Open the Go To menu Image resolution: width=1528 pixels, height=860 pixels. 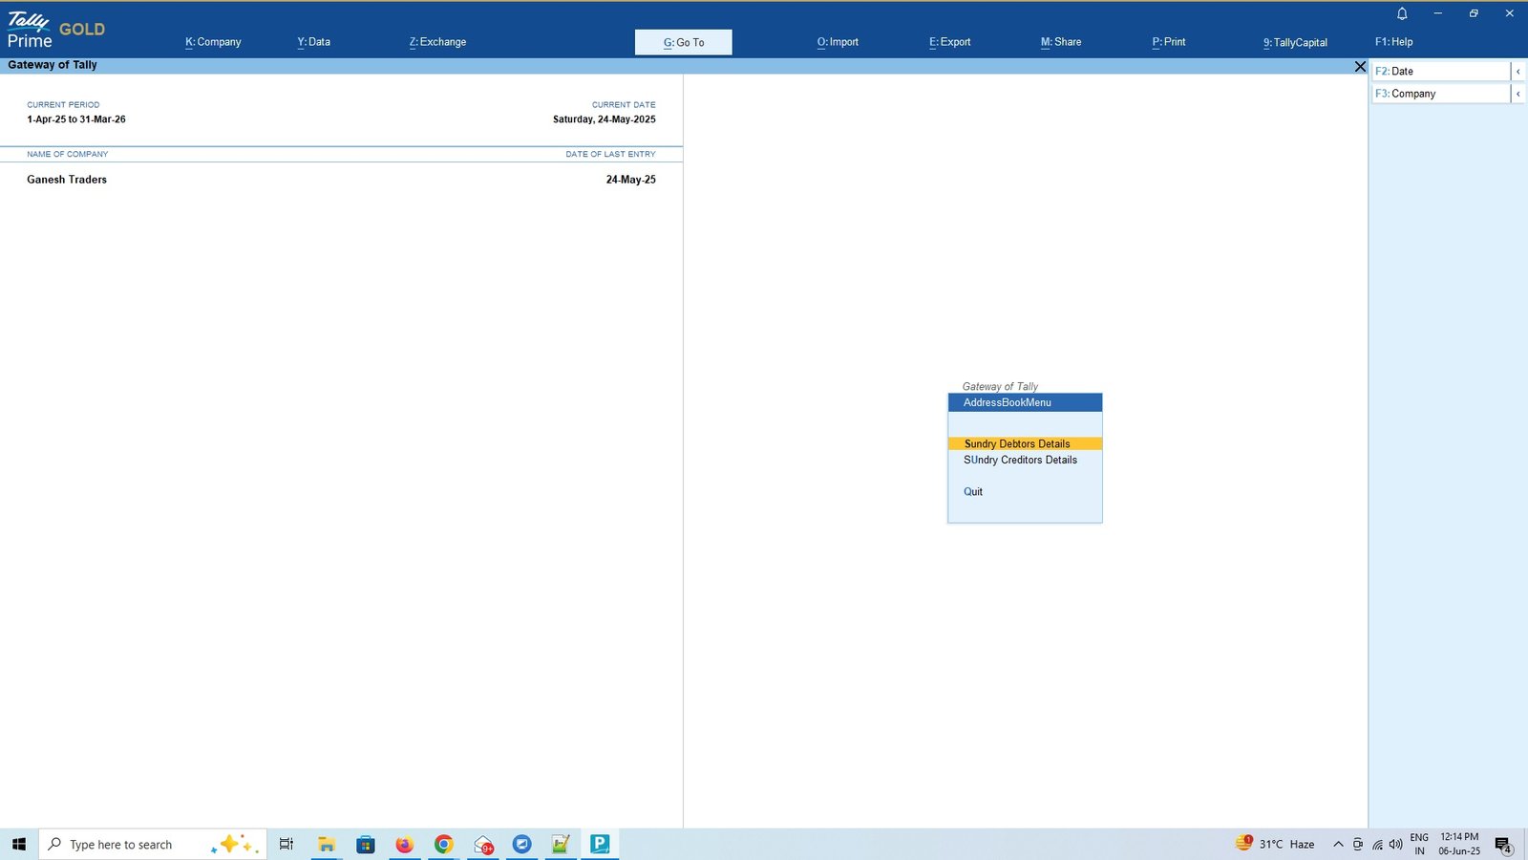(684, 42)
